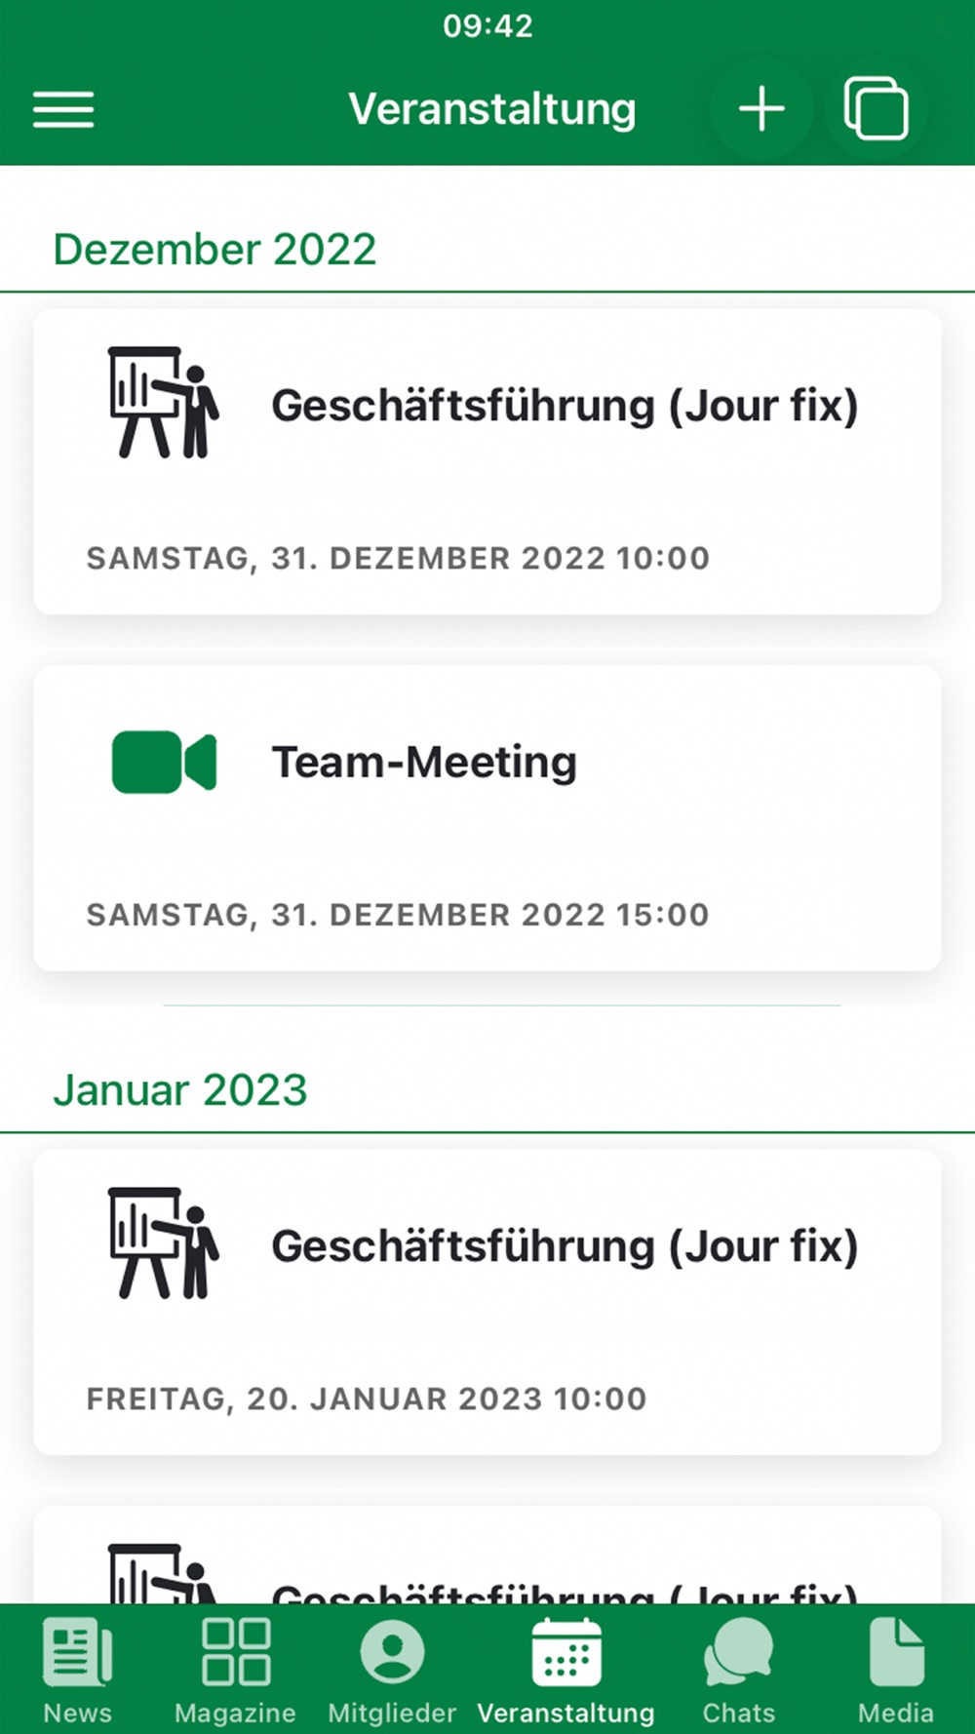
Task: Open the Magazine grid icon
Action: tap(235, 1651)
